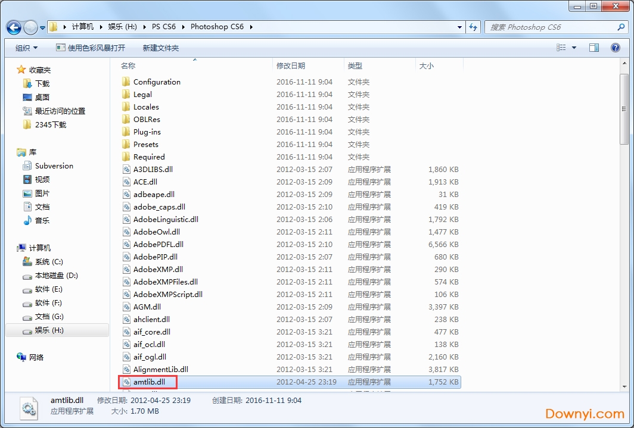This screenshot has width=634, height=428.
Task: Select the Plug-ins folder
Action: pos(147,132)
